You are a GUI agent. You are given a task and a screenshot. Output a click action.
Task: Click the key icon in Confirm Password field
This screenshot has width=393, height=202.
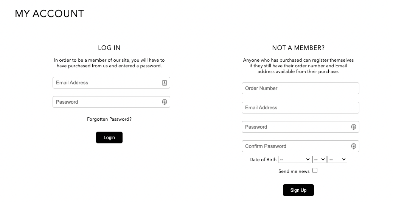point(353,146)
